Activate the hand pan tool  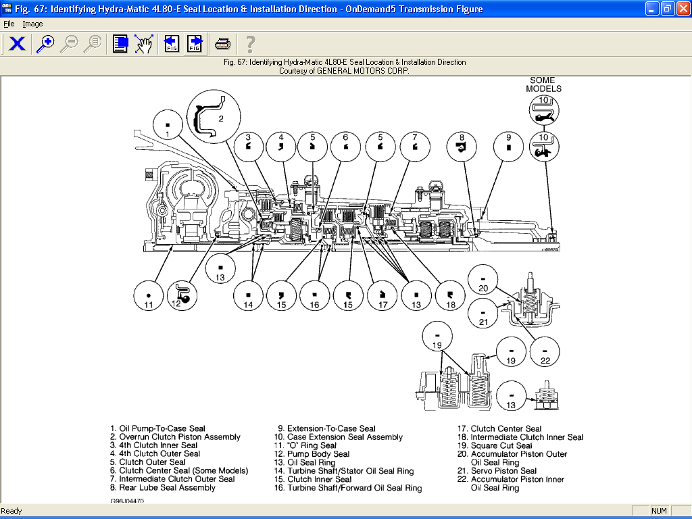[x=144, y=44]
